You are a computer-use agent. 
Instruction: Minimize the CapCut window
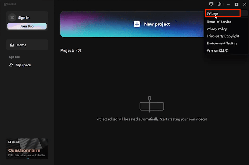coord(228,4)
